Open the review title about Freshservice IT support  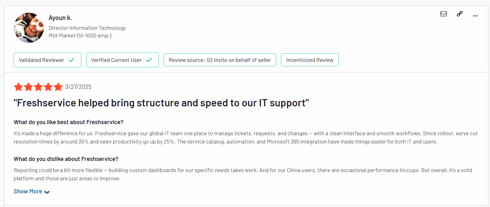[x=161, y=103]
